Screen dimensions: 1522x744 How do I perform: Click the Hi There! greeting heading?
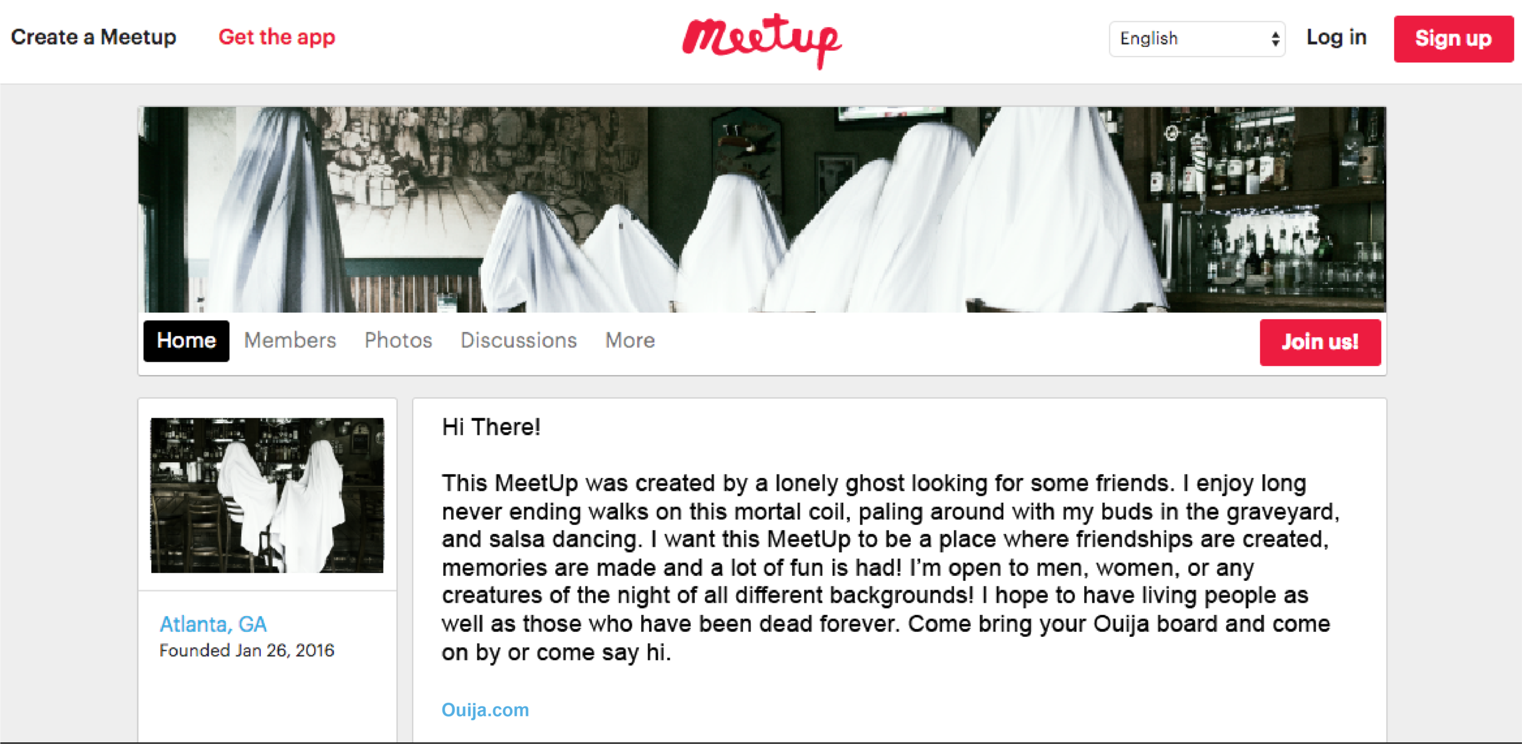(491, 427)
